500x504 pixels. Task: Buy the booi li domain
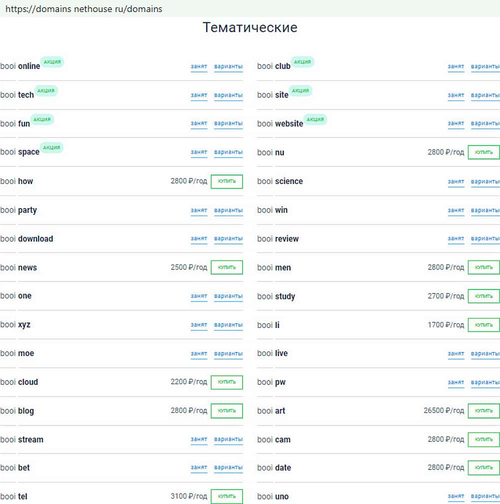[483, 325]
